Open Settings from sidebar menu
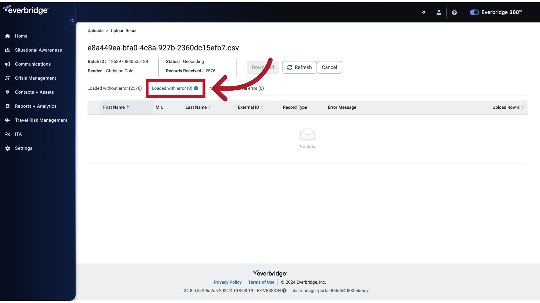 pyautogui.click(x=23, y=148)
